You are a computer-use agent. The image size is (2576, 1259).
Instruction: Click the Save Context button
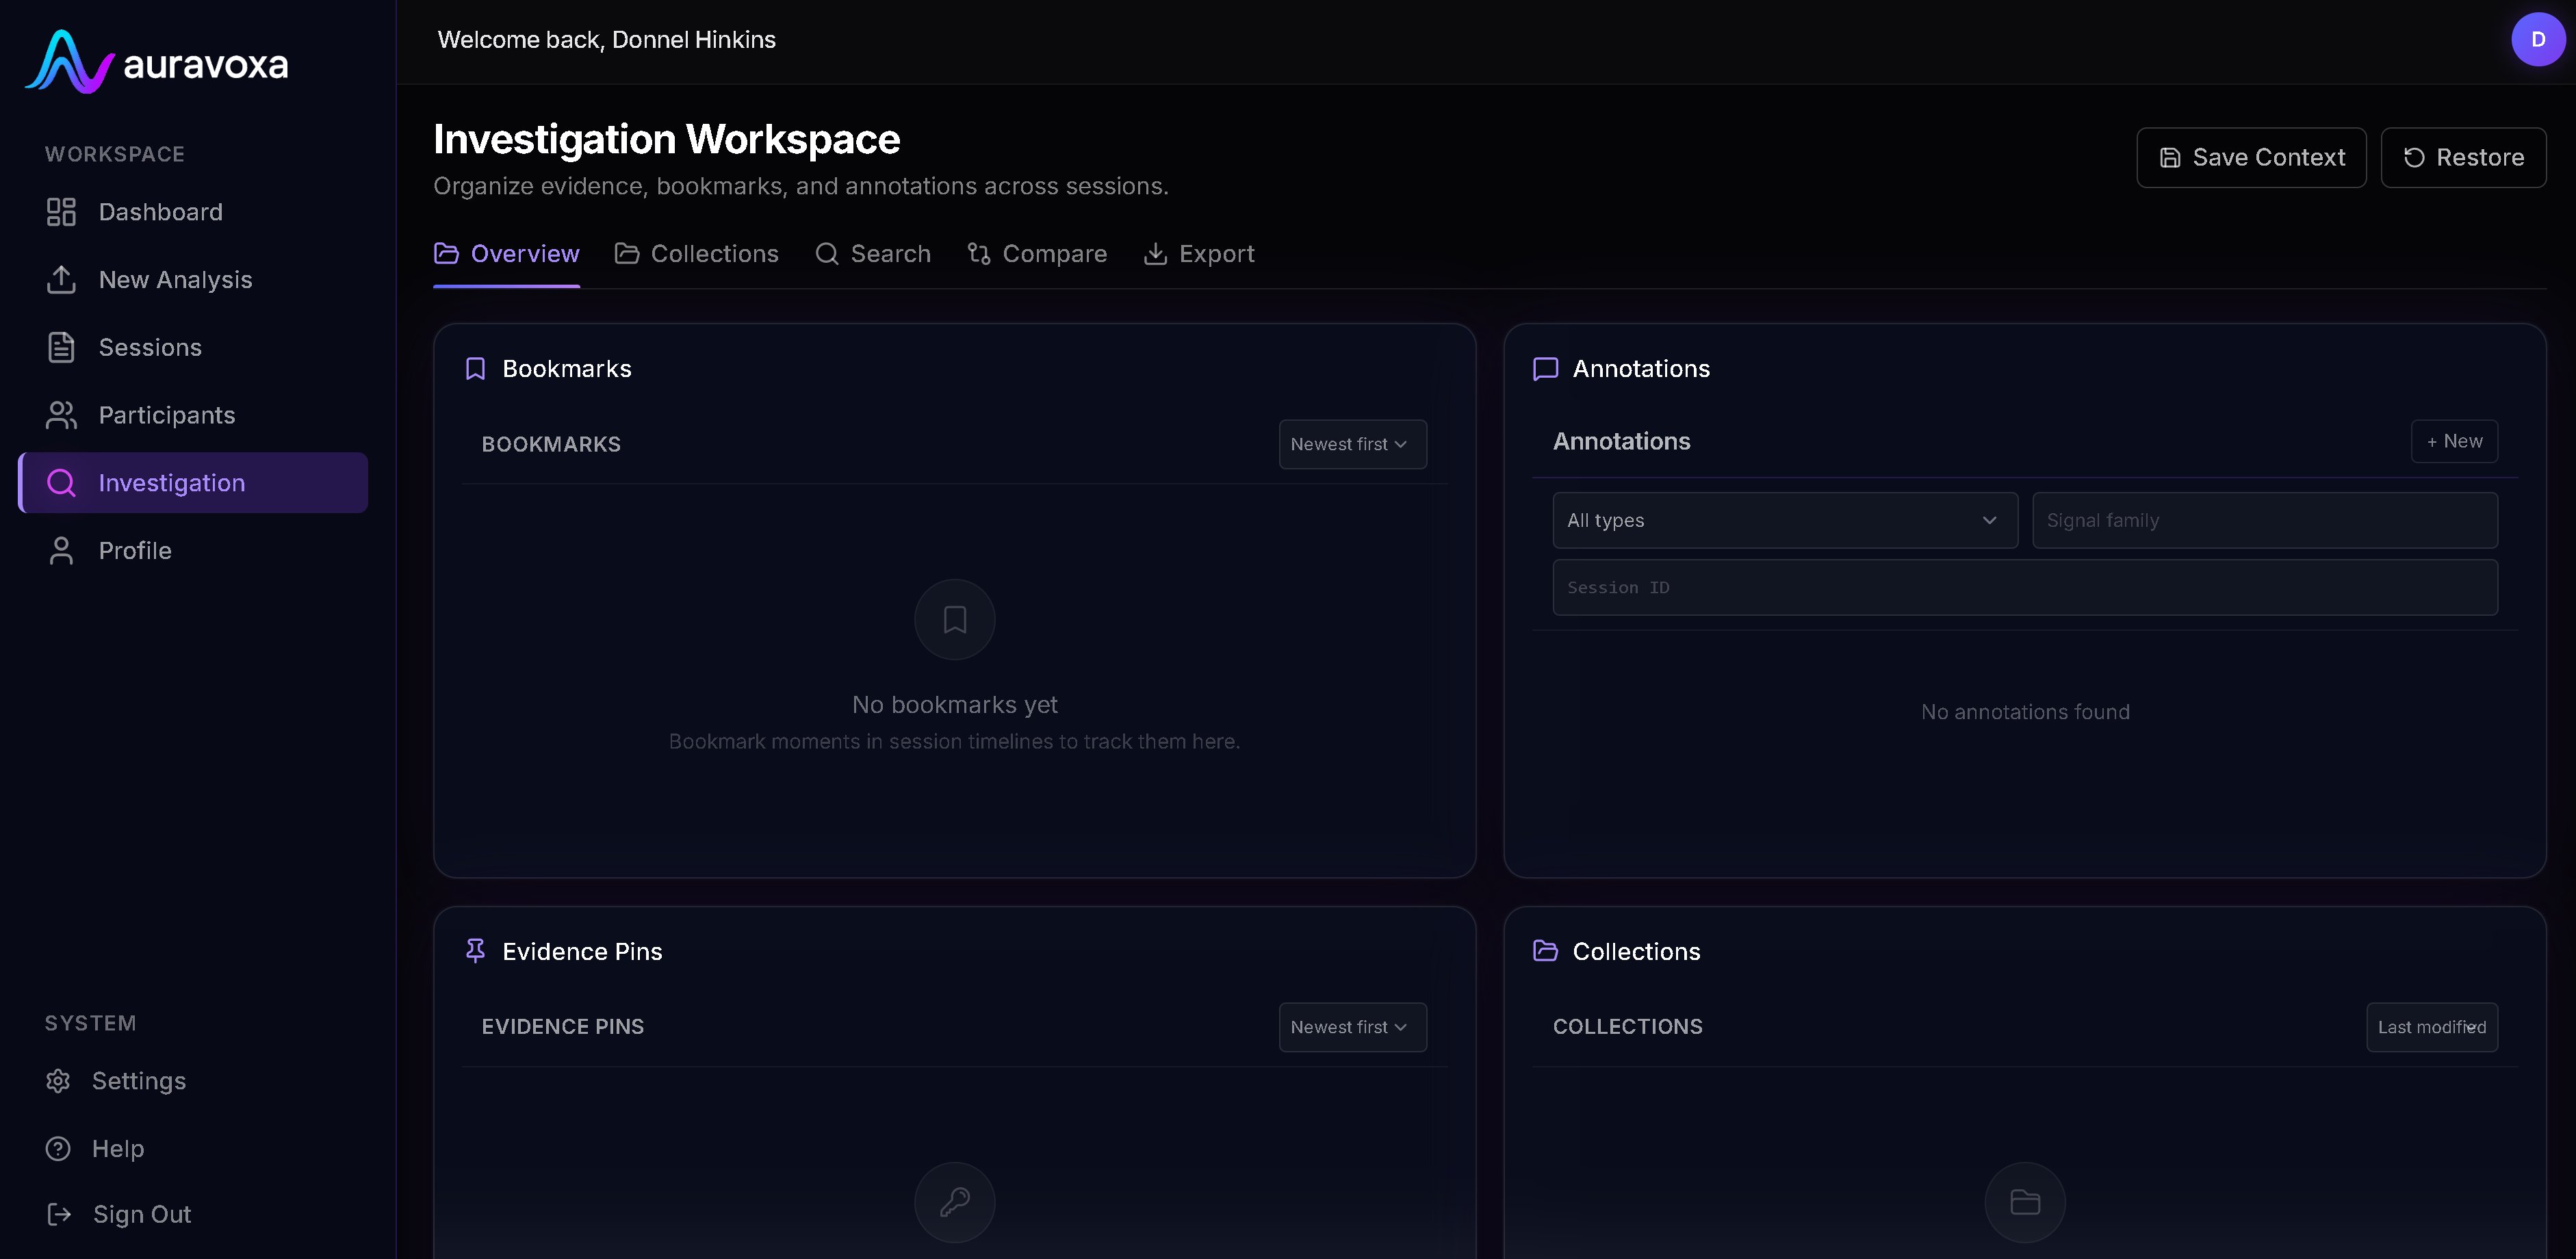[x=2251, y=158]
